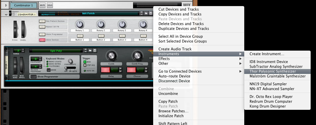The width and height of the screenshot is (316, 125).
Task: Choose Thor Polysonic Synthesizer from Instruments
Action: (x=277, y=72)
